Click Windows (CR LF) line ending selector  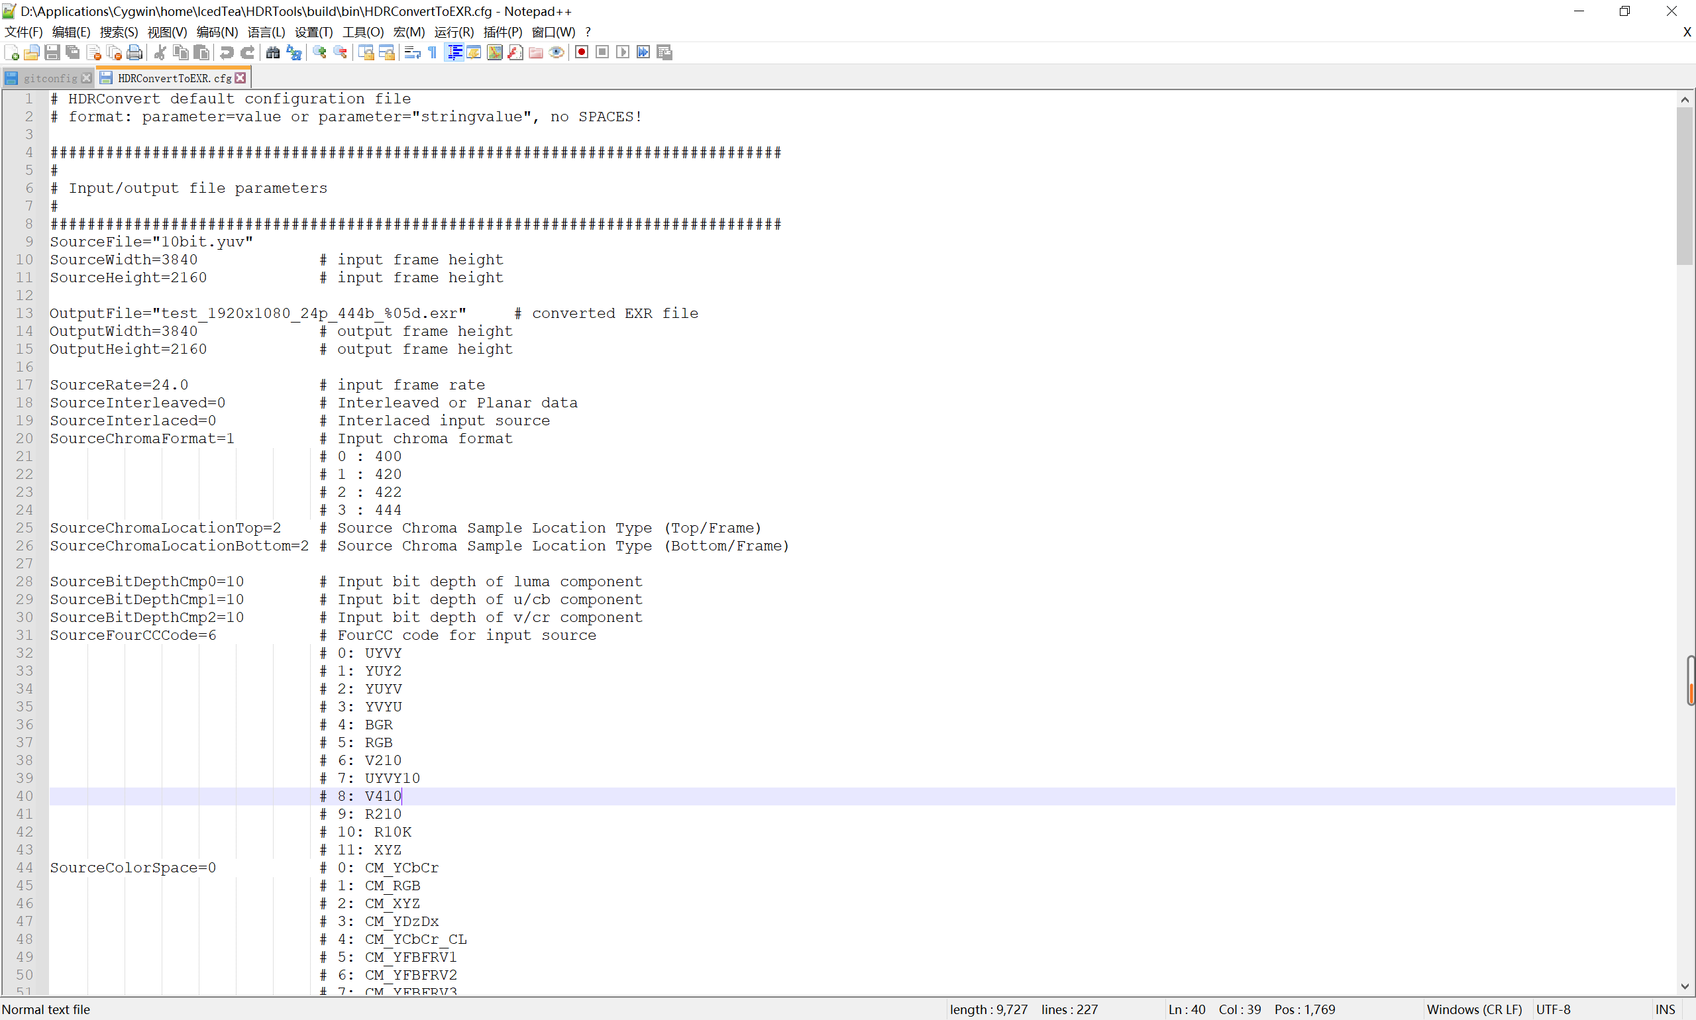pyautogui.click(x=1474, y=1009)
